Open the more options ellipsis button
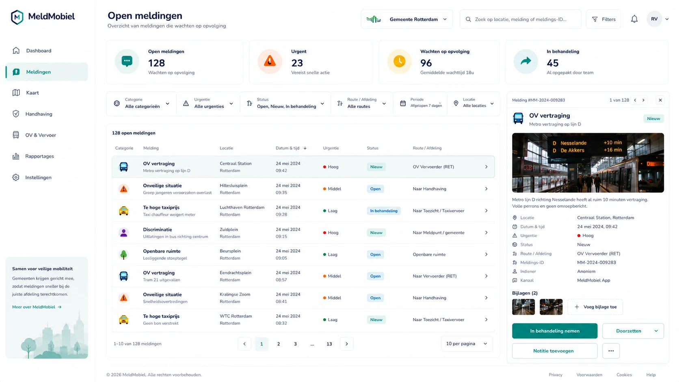The width and height of the screenshot is (679, 382). tap(611, 351)
